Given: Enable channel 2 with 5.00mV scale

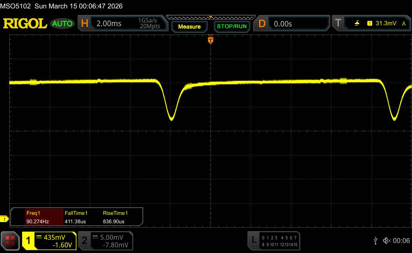Looking at the screenshot, I should (x=105, y=240).
